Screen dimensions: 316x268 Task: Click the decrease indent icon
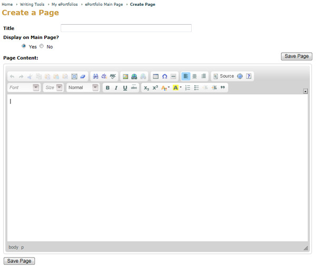pyautogui.click(x=205, y=87)
